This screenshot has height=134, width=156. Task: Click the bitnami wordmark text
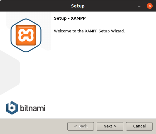(x=32, y=108)
